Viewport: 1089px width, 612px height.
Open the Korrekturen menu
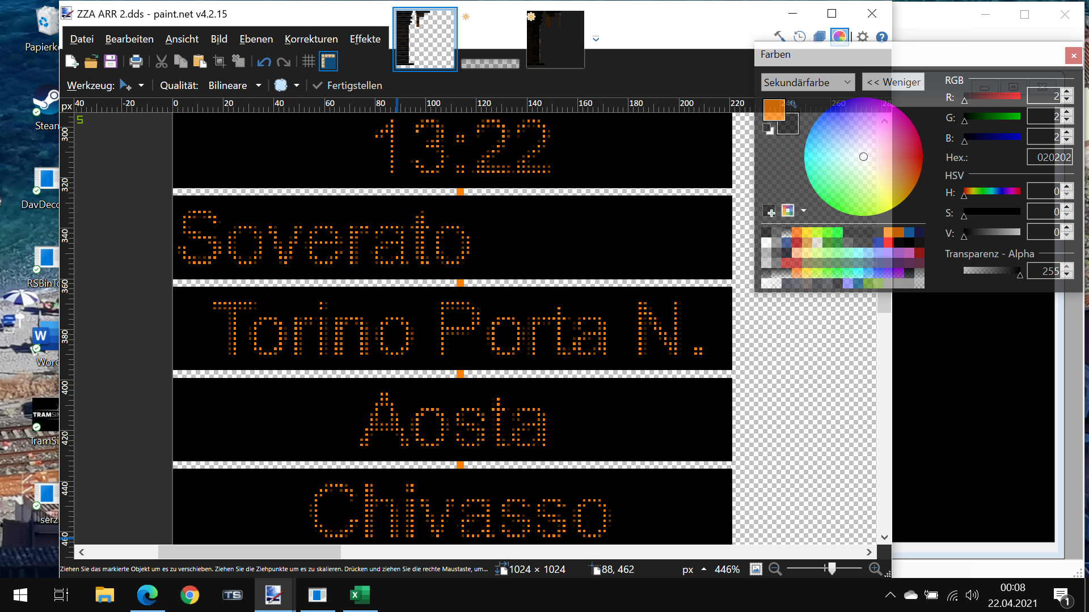(x=311, y=39)
